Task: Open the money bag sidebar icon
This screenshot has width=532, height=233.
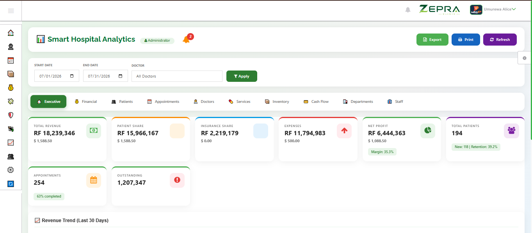Action: click(11, 88)
